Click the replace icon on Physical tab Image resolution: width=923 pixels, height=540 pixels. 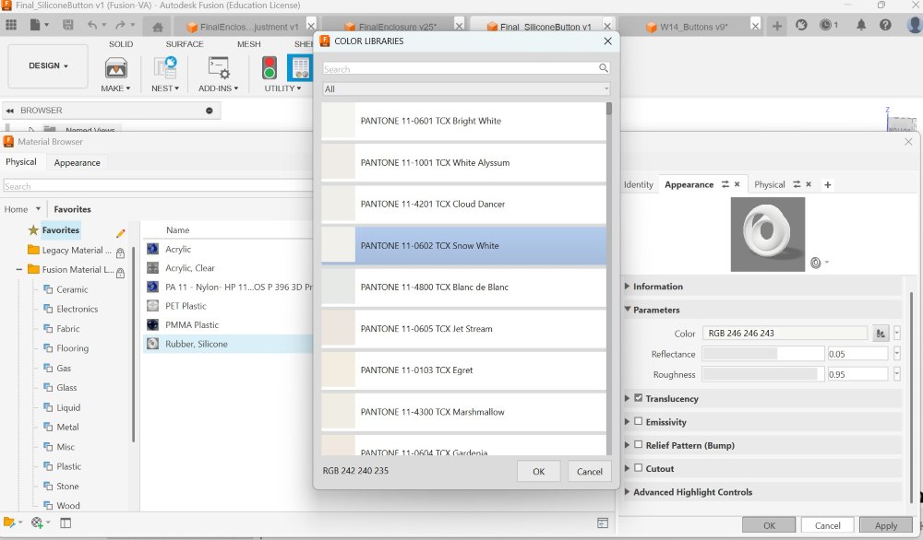point(797,184)
